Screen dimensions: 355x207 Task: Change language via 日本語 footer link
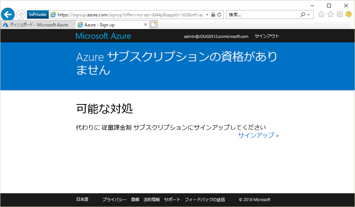tap(82, 199)
